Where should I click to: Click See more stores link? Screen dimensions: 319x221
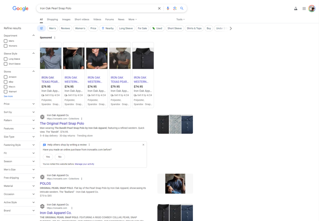click(x=8, y=96)
